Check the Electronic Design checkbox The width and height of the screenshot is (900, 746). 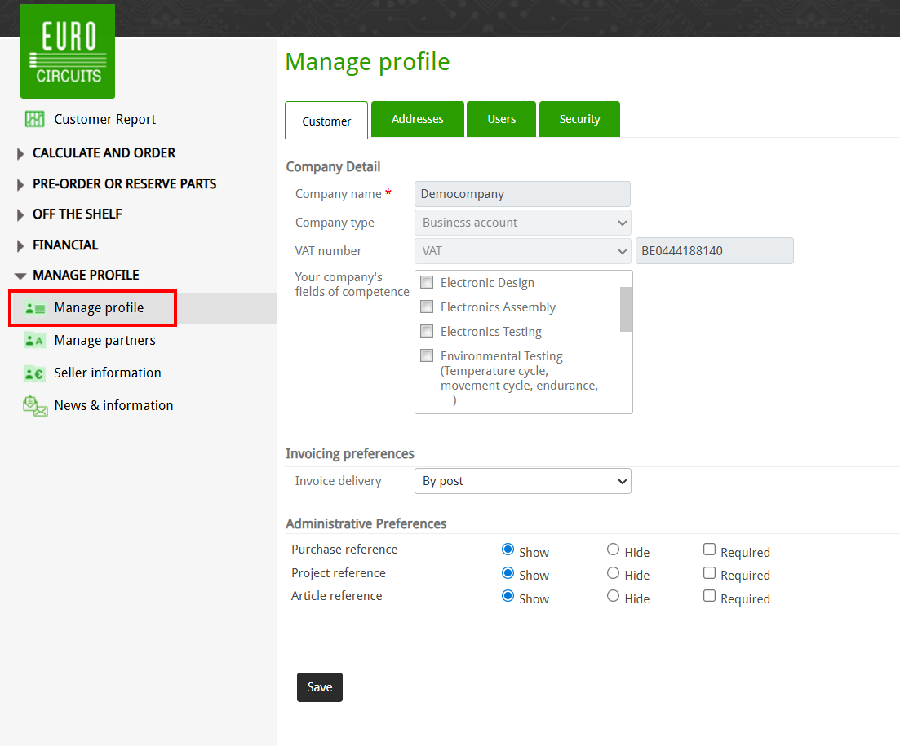coord(427,283)
